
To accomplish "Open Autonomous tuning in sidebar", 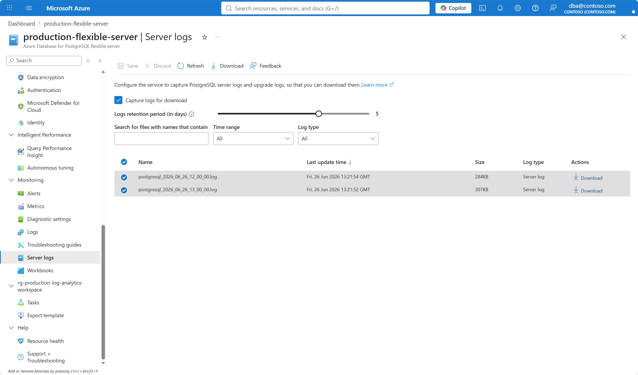I will [50, 168].
